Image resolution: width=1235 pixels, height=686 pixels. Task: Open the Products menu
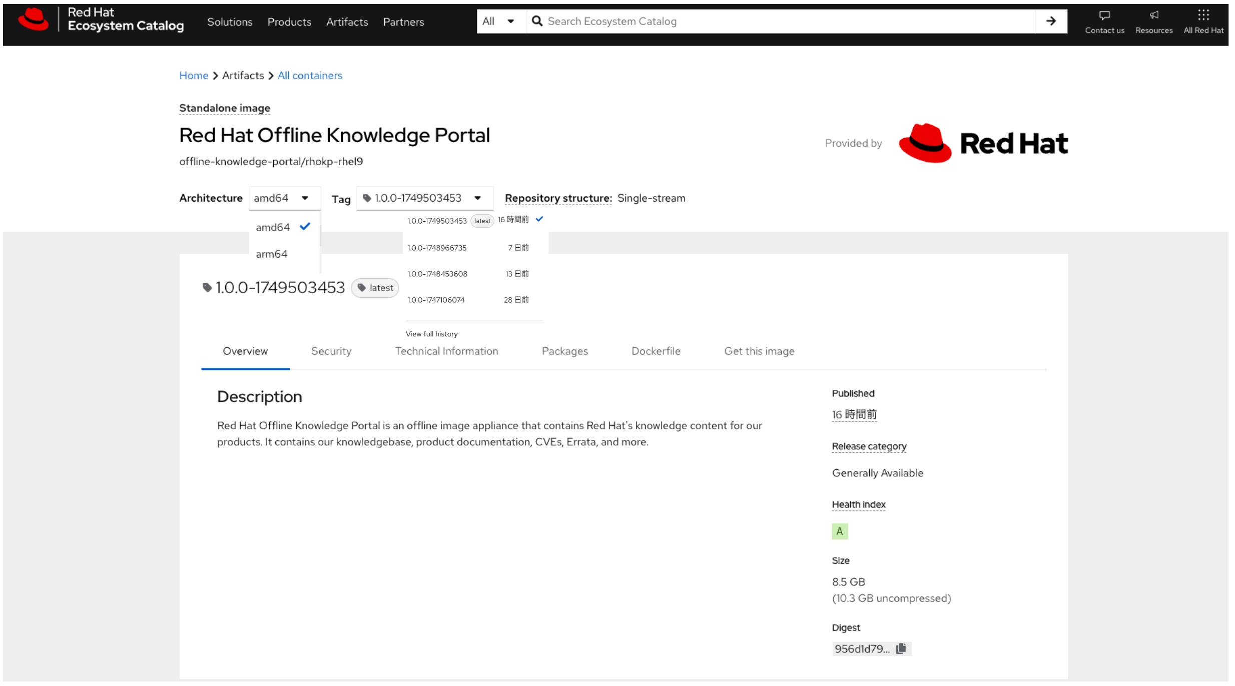pyautogui.click(x=289, y=22)
